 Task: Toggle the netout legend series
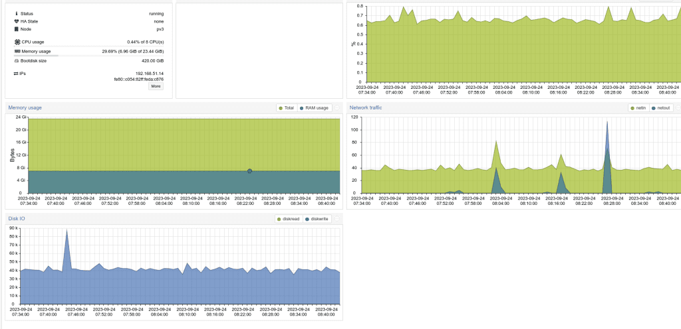coord(660,108)
